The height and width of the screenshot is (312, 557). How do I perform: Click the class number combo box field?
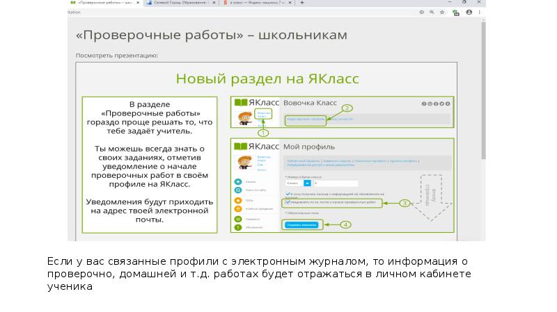(298, 183)
